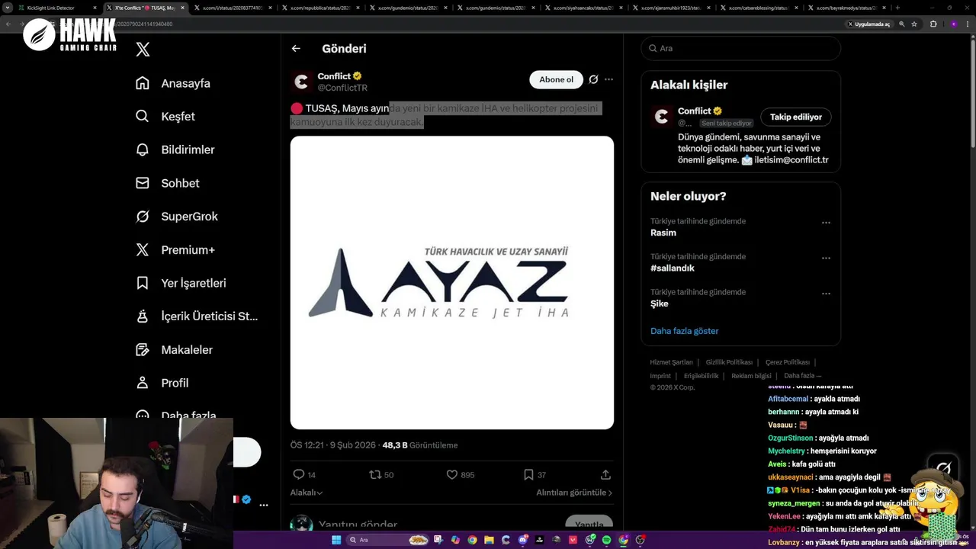Open Hizmet Şartları footer link

pos(671,362)
